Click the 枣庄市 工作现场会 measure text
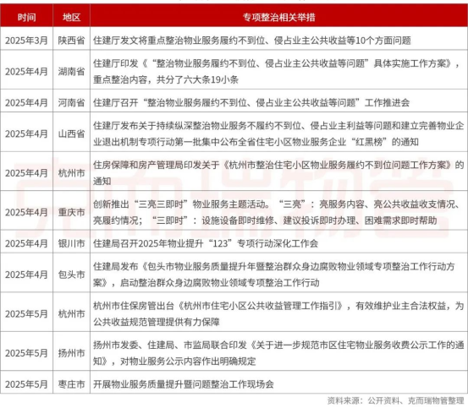Screen dimensions: 468x408 pos(184,384)
